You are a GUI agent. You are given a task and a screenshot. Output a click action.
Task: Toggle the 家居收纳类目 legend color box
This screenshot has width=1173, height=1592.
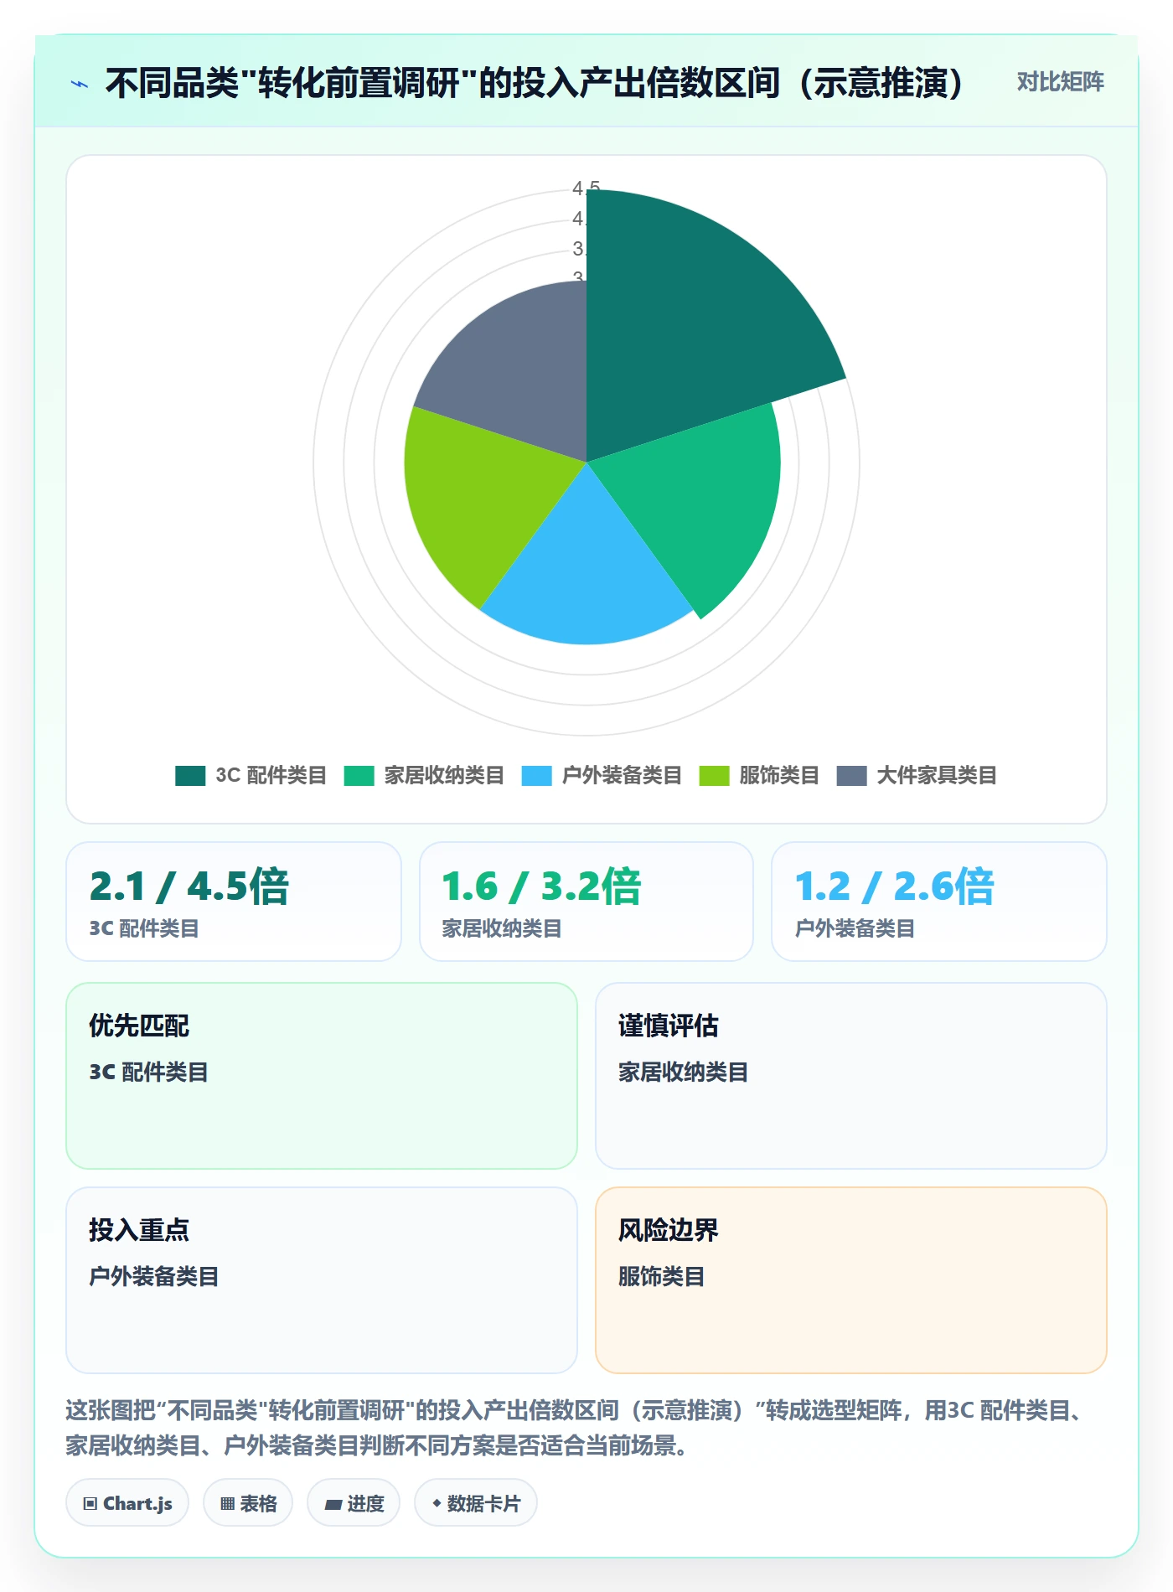pos(359,776)
